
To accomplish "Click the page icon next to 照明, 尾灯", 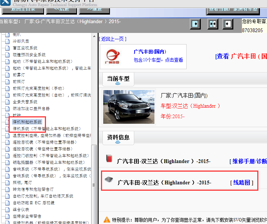I will click(7, 182).
